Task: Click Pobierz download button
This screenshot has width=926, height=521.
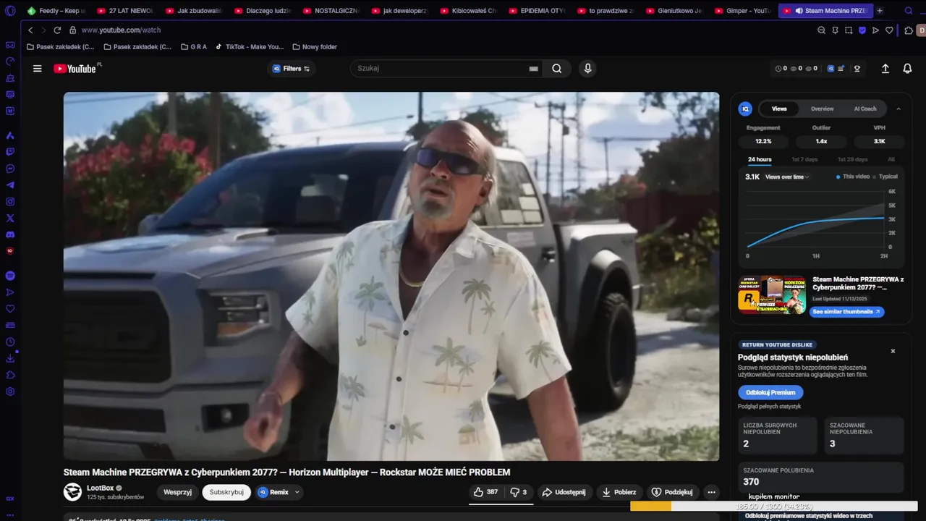Action: coord(619,492)
